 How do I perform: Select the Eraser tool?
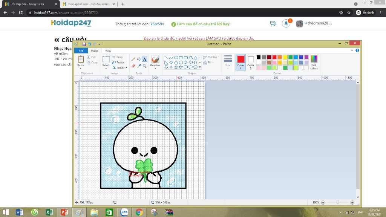pyautogui.click(x=133, y=66)
